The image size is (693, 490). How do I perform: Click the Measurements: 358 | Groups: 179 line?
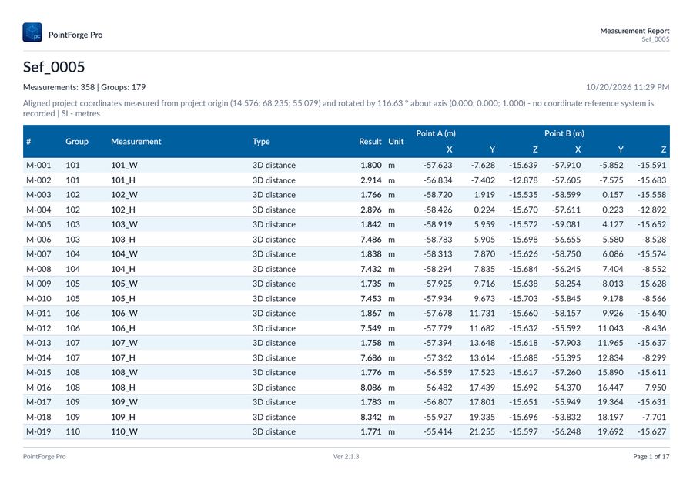click(85, 87)
